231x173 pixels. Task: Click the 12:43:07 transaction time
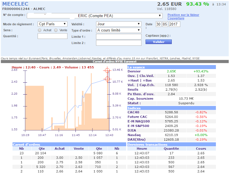coord(142,153)
